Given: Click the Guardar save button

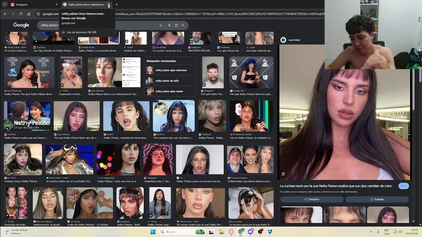Looking at the screenshot, I should tap(377, 199).
